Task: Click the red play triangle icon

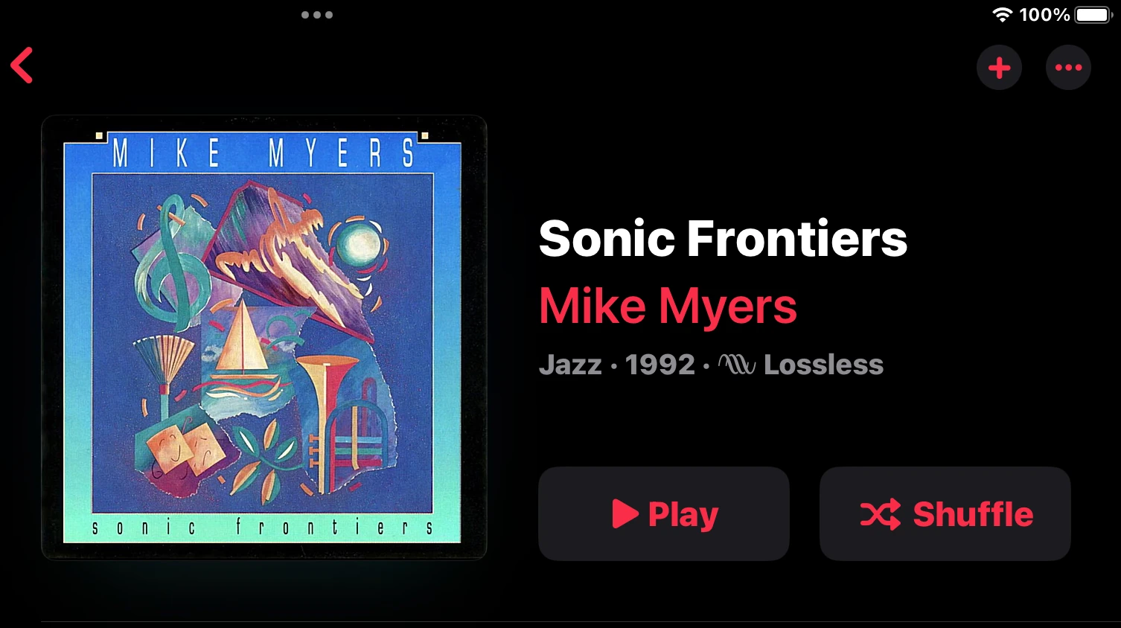Action: coord(625,513)
